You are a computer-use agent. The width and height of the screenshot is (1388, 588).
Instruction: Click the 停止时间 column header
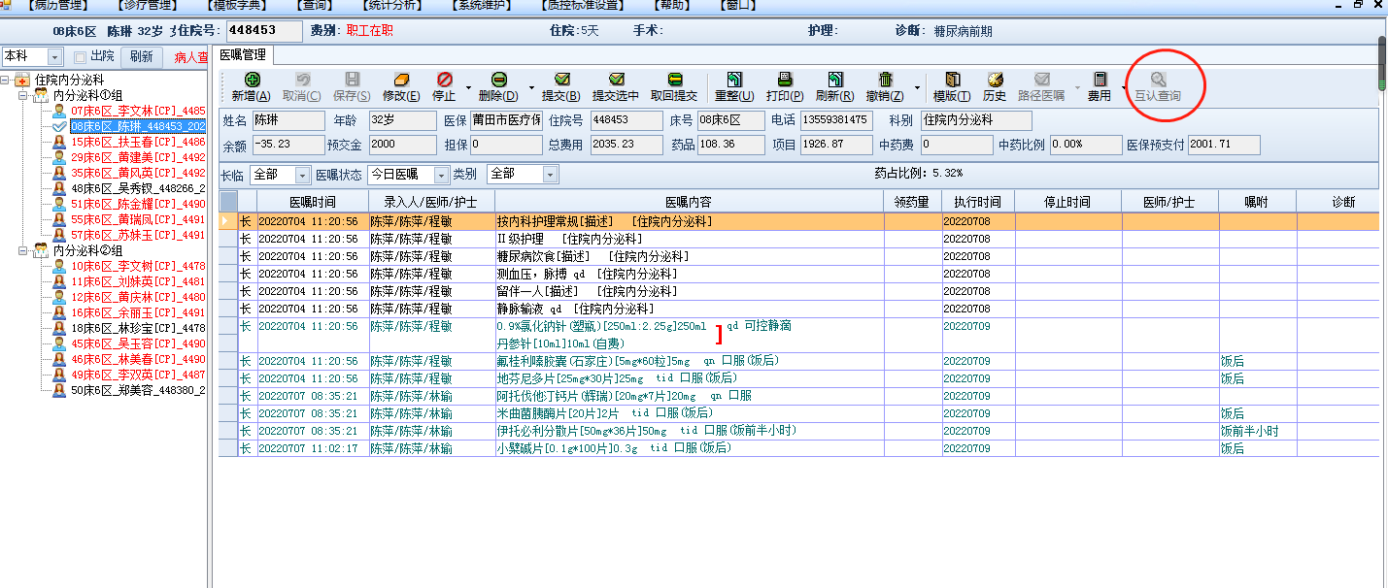[1067, 202]
